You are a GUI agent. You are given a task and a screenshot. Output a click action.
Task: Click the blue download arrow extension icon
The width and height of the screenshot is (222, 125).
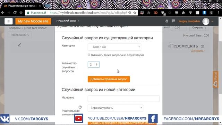point(204,12)
